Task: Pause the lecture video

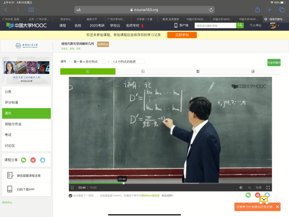Action: [72, 188]
